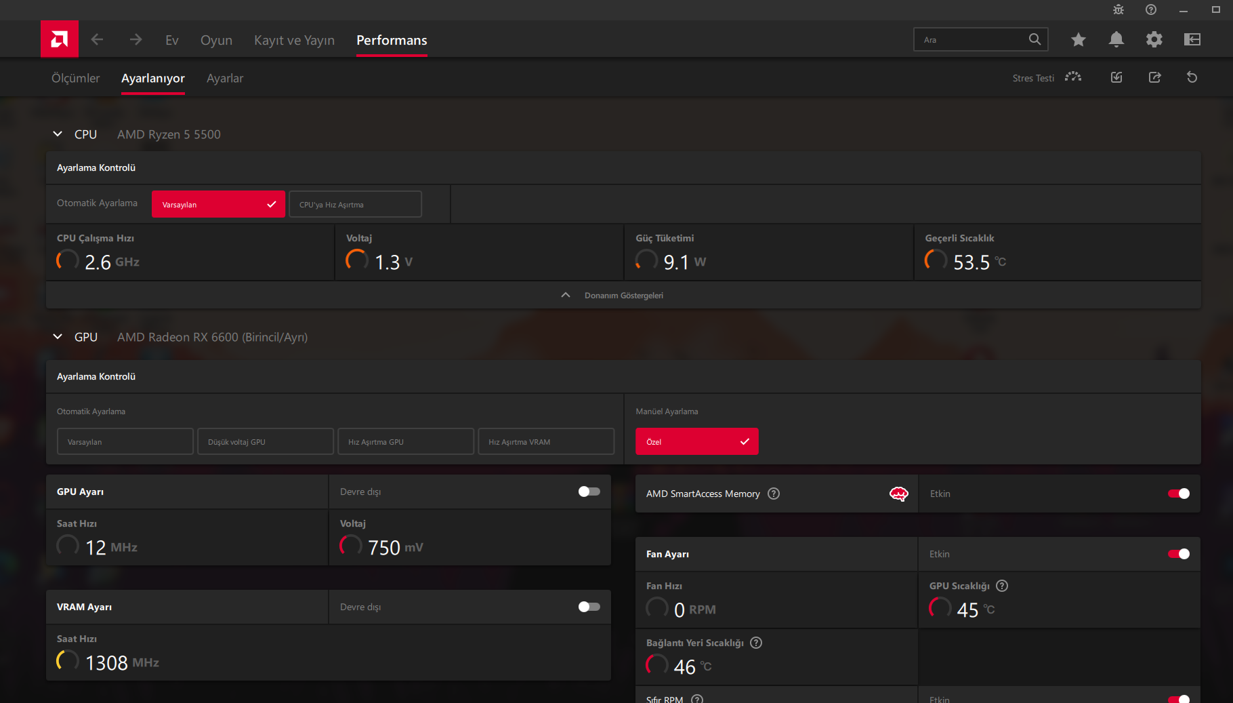The height and width of the screenshot is (703, 1233).
Task: Click the Geçerli Sıcaklık label
Action: 960,239
